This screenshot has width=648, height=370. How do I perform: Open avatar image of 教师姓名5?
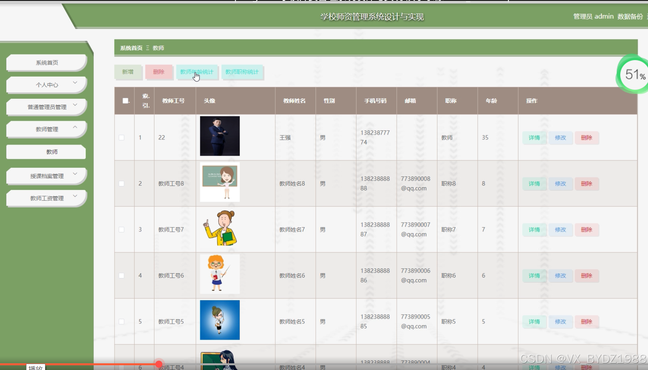click(x=220, y=320)
